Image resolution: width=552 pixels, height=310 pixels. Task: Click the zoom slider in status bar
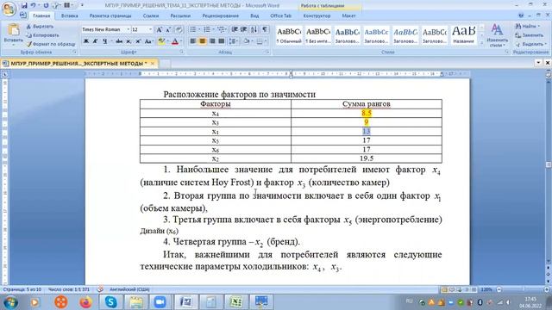524,289
